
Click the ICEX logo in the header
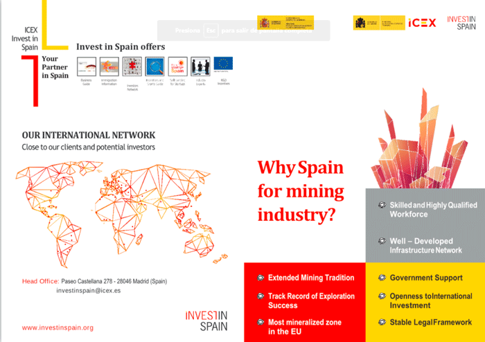pyautogui.click(x=422, y=23)
